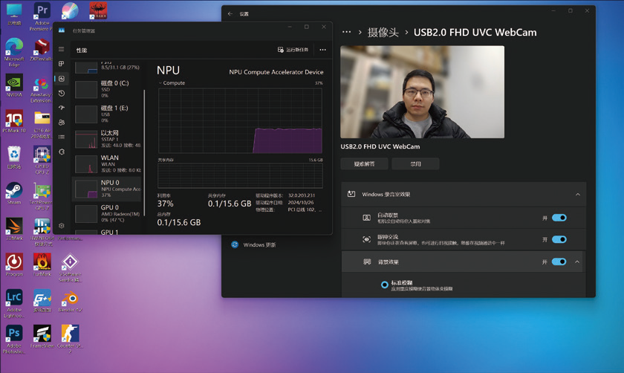The image size is (624, 373).
Task: Open TechPowerUp GPU-Z shortcut
Action: [42, 196]
